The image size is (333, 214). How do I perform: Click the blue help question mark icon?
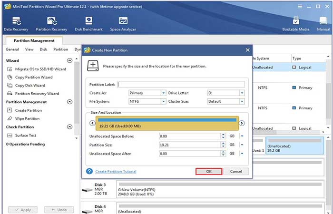pos(89,171)
